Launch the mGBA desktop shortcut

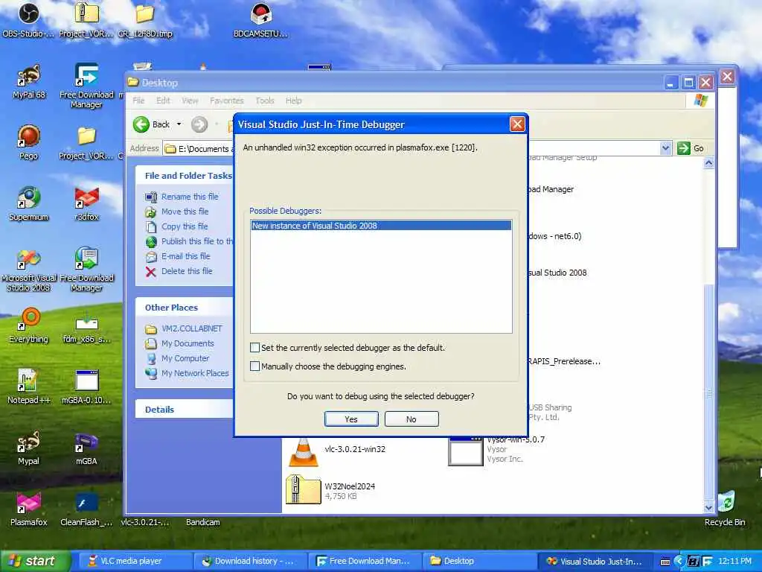point(86,448)
